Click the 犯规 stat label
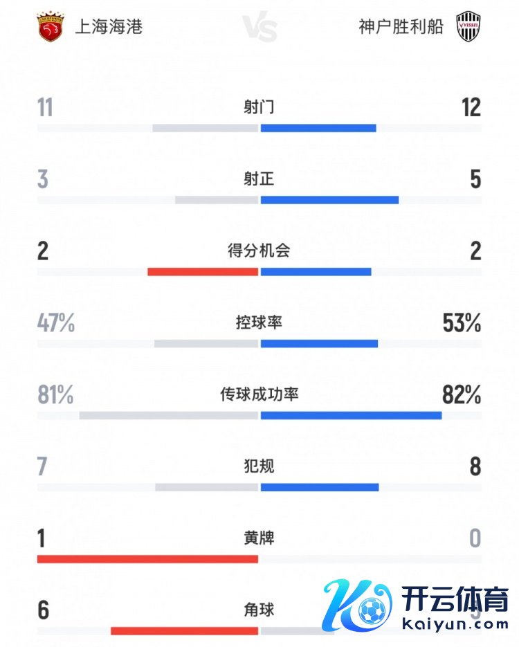 259,466
